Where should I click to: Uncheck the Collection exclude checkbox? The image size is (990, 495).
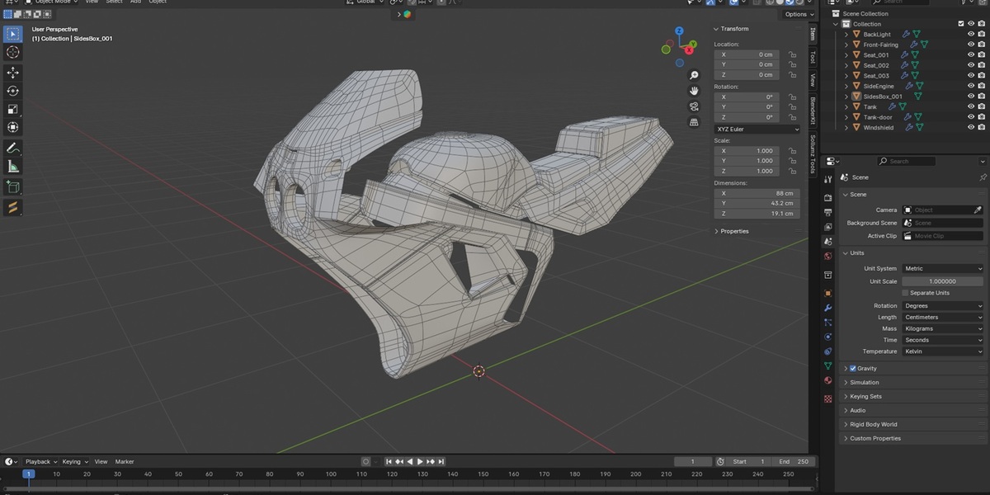click(961, 24)
